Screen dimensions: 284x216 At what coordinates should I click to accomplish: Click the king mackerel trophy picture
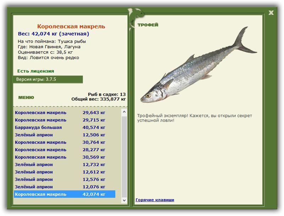(x=199, y=65)
